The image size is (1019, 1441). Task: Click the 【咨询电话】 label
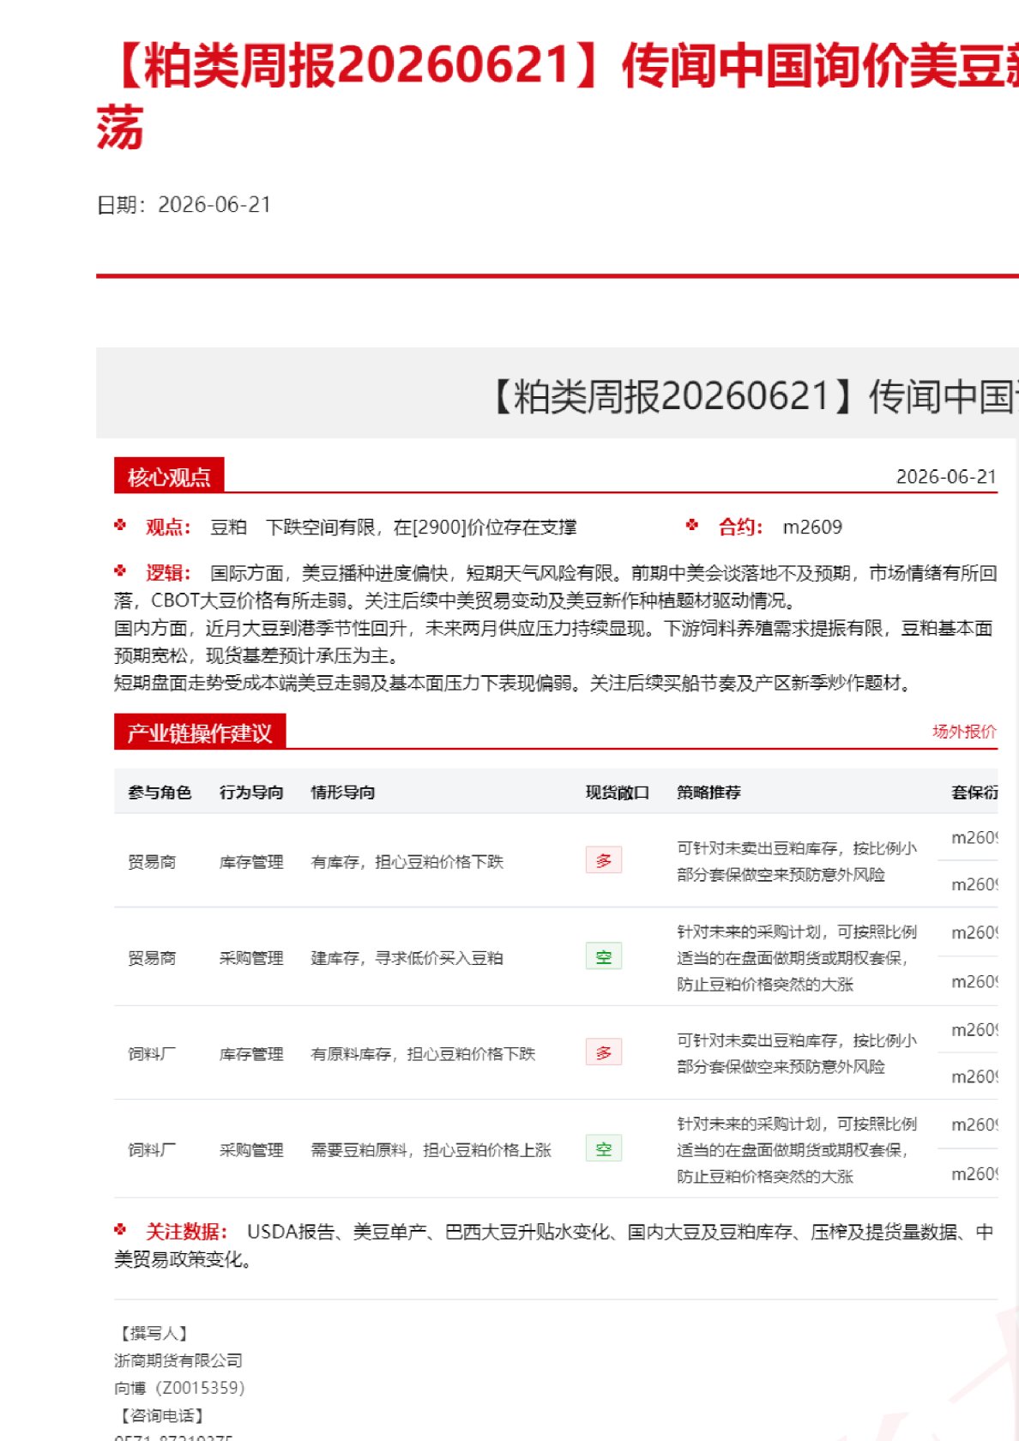click(162, 1415)
